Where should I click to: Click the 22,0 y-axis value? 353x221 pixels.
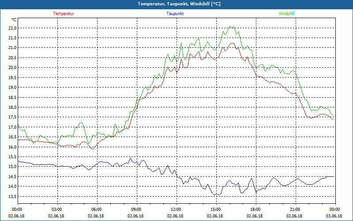pos(12,28)
